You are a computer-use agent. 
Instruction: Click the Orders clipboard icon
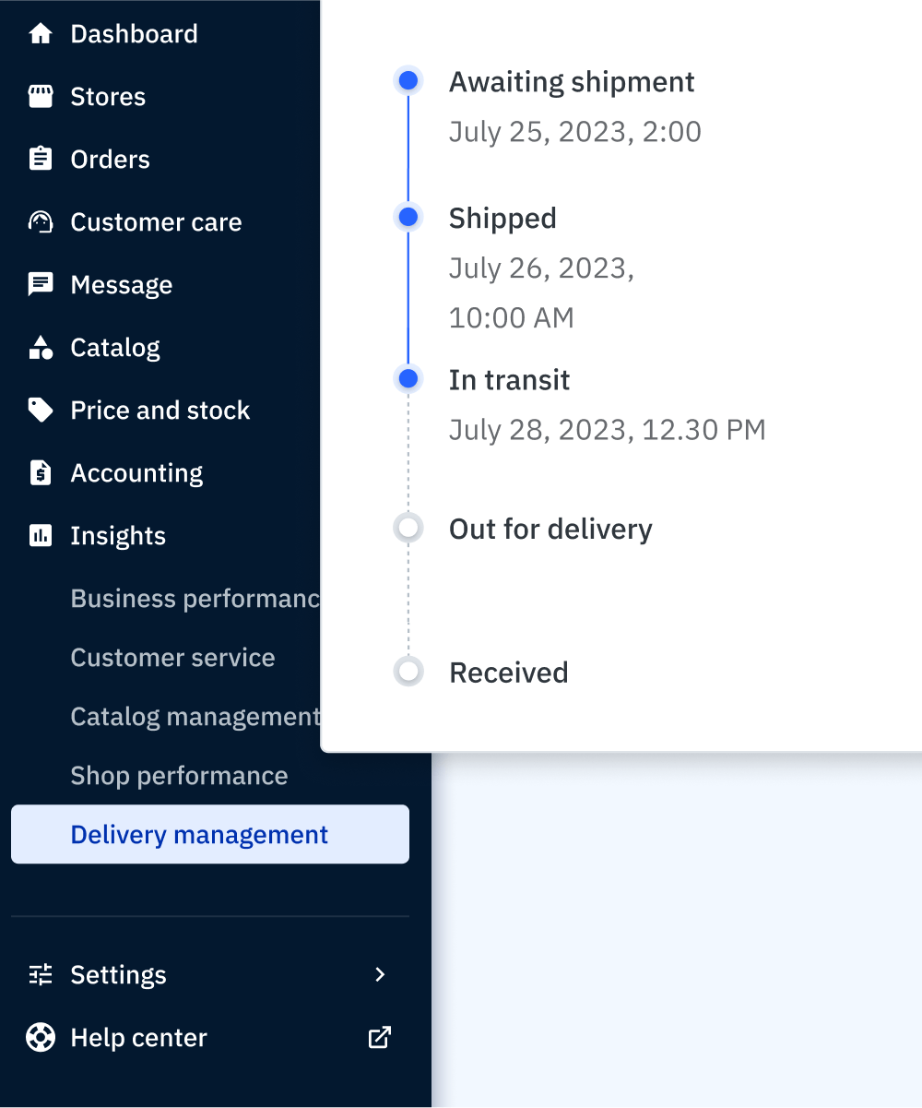tap(41, 160)
